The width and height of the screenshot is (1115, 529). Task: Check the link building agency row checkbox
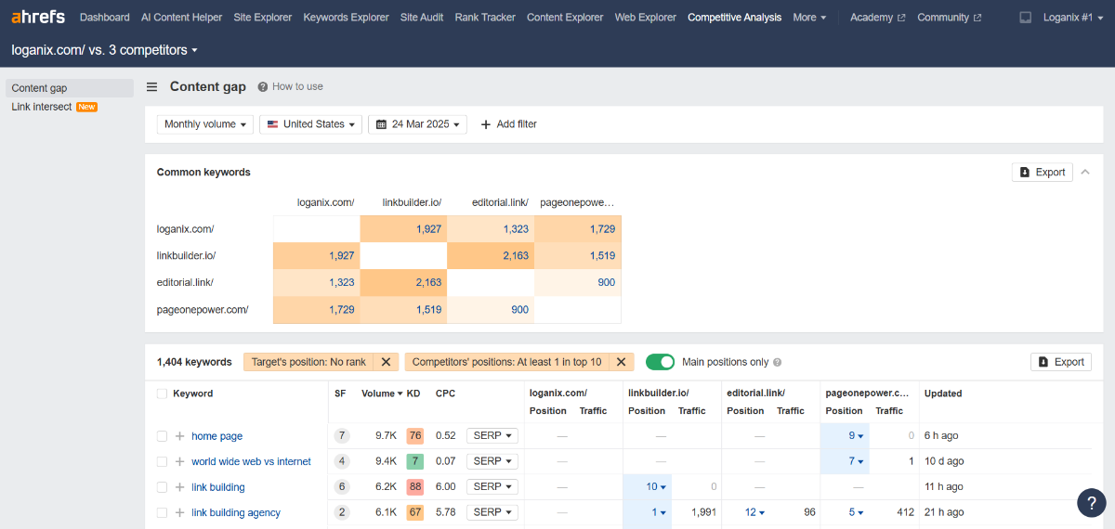click(162, 512)
